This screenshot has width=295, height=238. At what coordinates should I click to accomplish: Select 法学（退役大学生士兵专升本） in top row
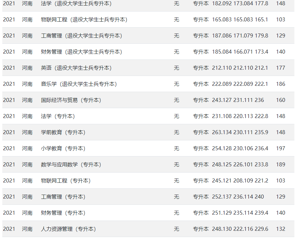tap(76, 3)
